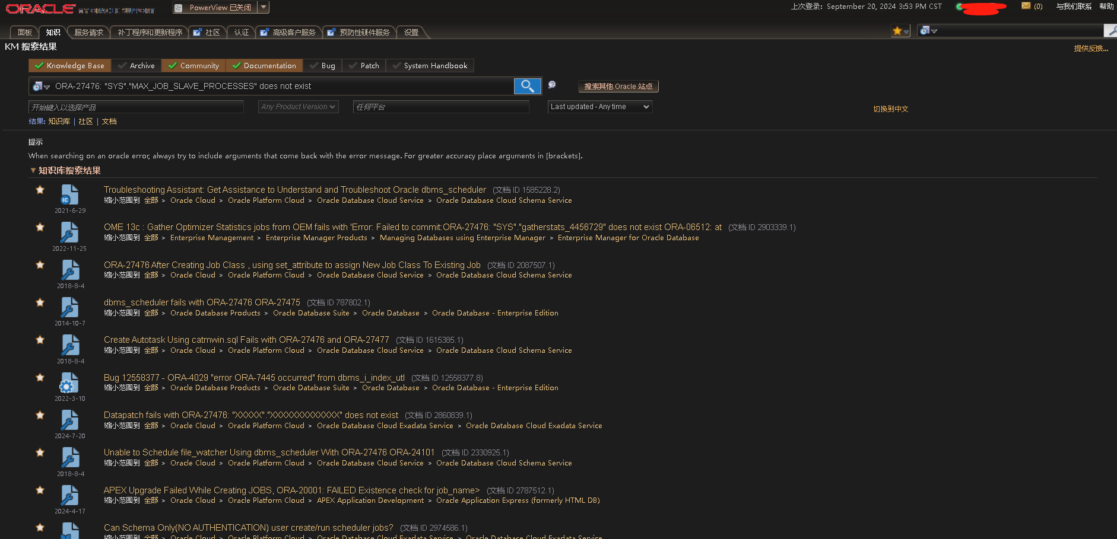Toggle the Documentation source filter

(x=264, y=66)
